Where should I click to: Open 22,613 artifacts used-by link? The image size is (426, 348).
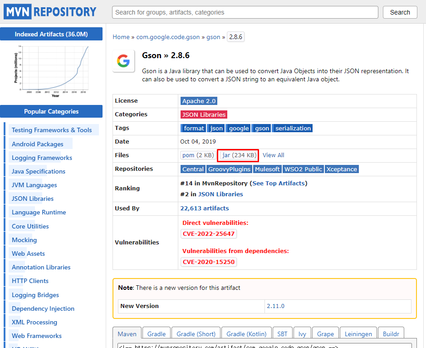(x=205, y=209)
